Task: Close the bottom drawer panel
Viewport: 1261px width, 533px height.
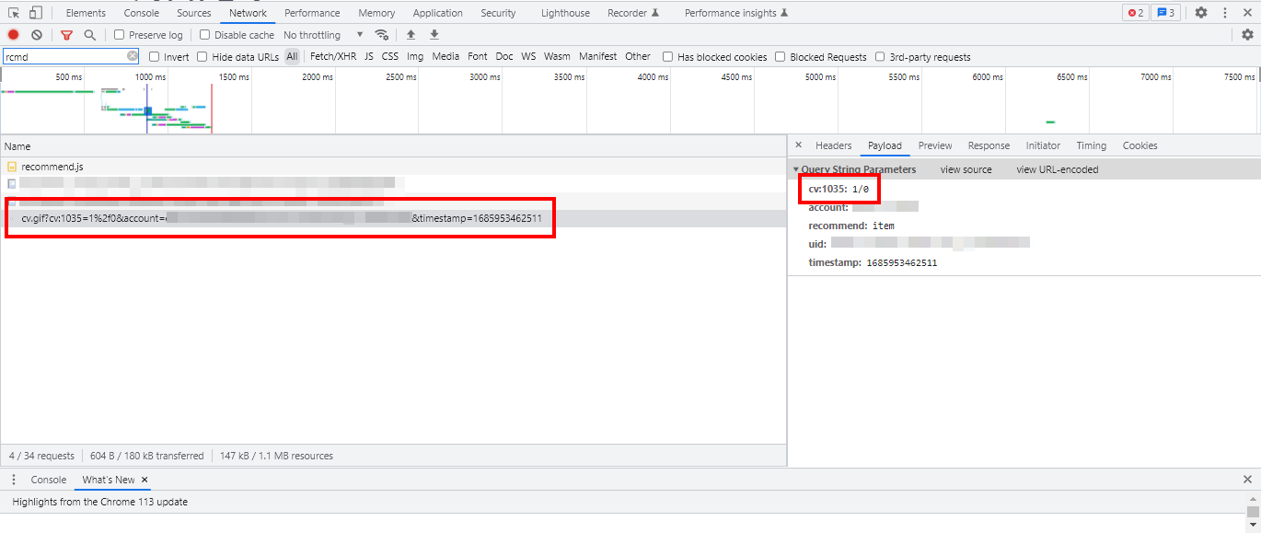Action: click(1247, 480)
